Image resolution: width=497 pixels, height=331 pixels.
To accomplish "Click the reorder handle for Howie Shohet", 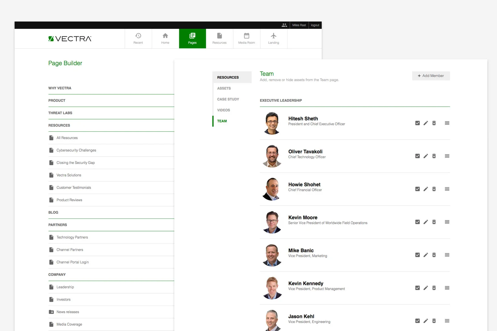I will 447,189.
